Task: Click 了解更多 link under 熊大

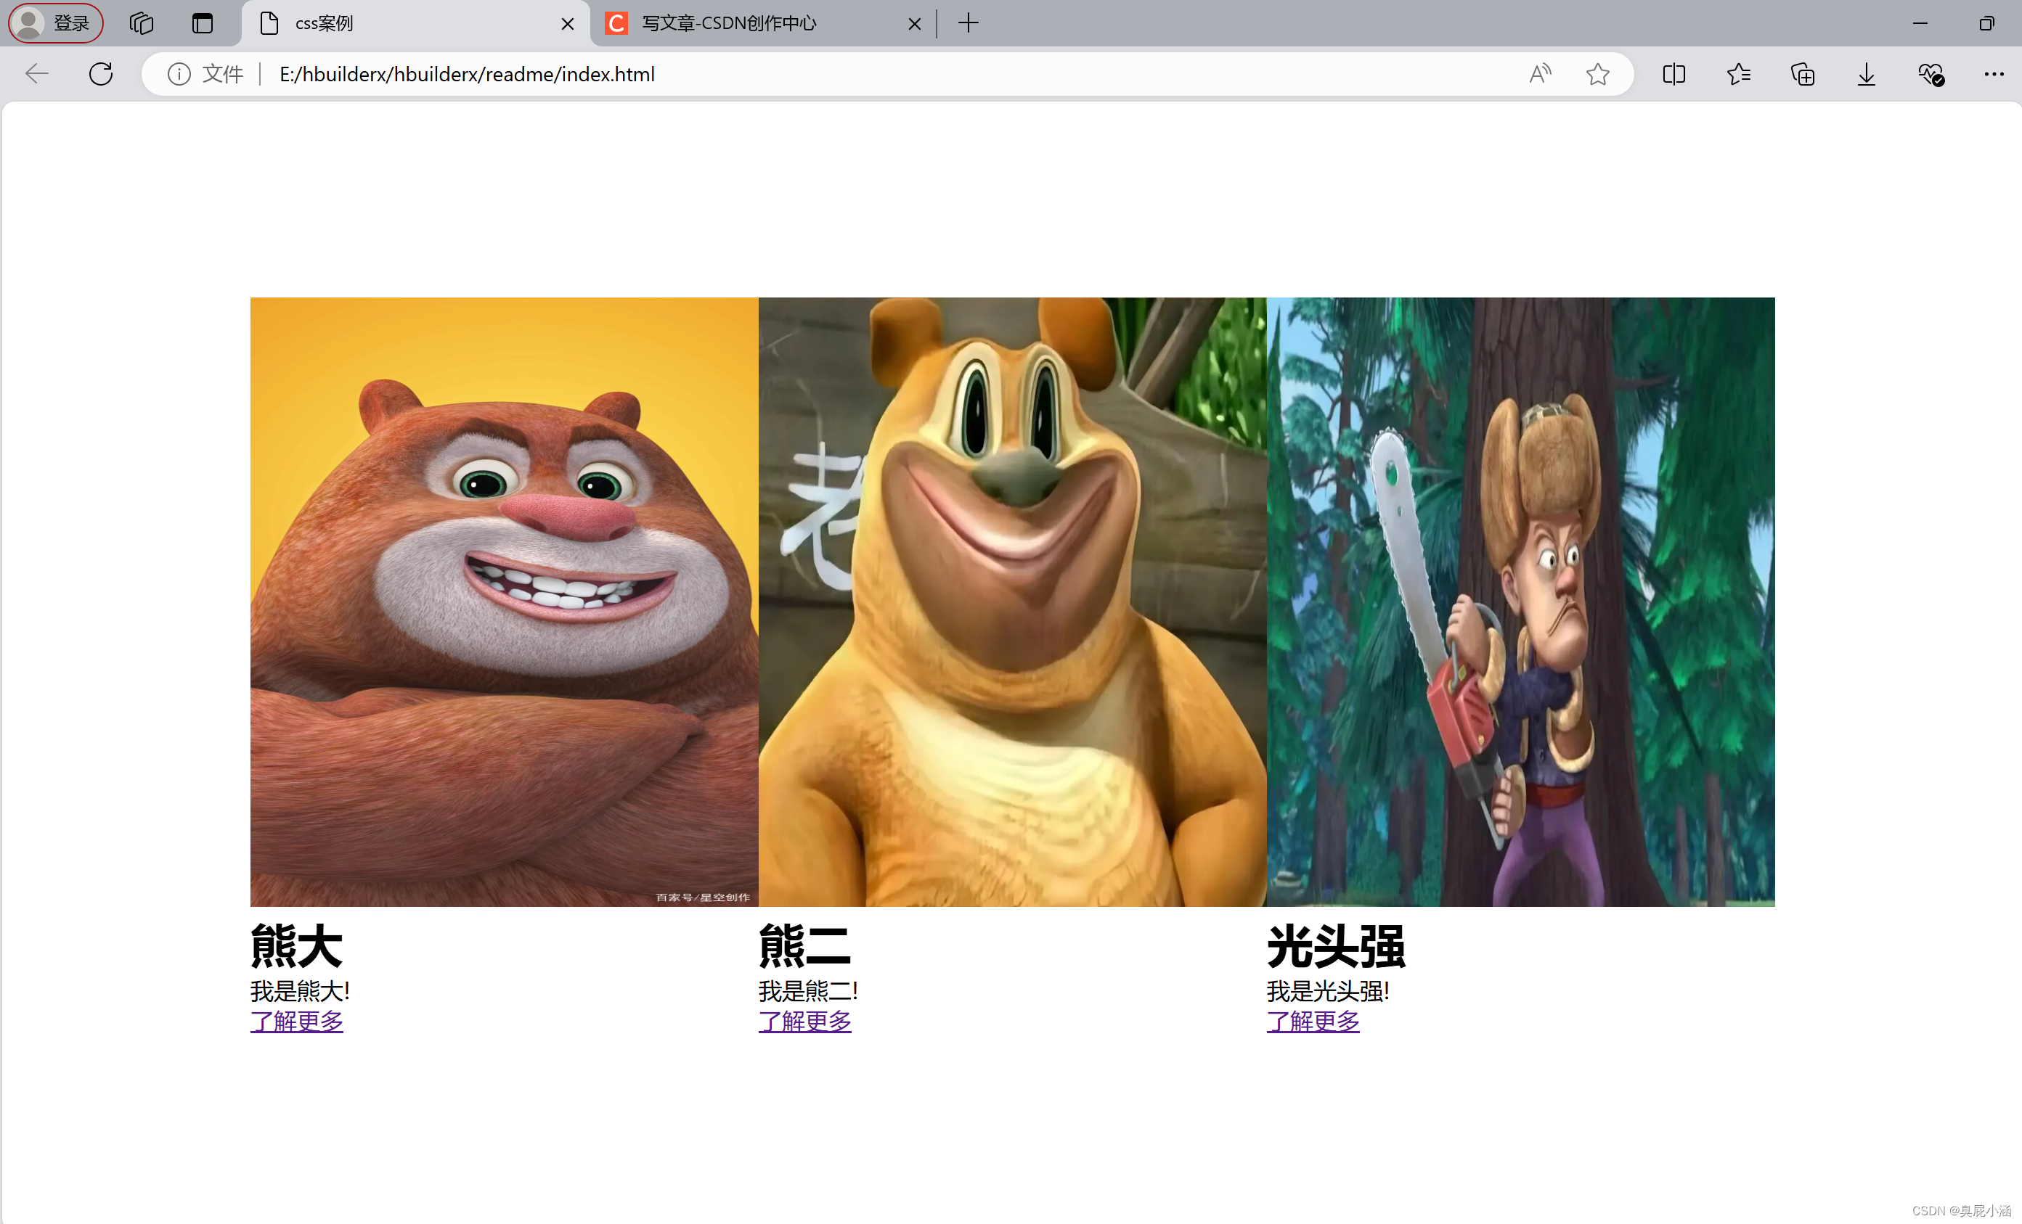Action: (296, 1022)
